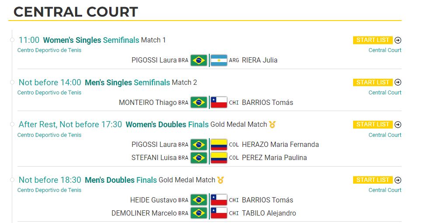The height and width of the screenshot is (223, 423).
Task: Click arrow icon beside Men's Doubles START LIST
Action: pyautogui.click(x=398, y=180)
